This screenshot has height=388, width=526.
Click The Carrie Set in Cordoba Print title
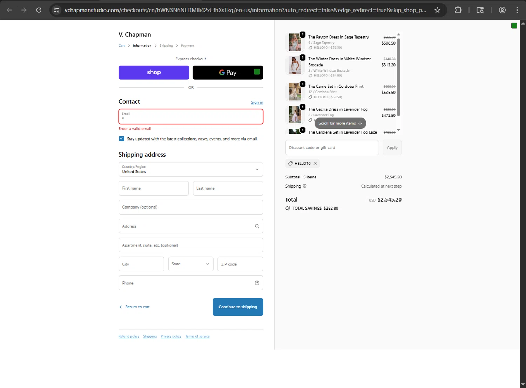click(x=336, y=86)
